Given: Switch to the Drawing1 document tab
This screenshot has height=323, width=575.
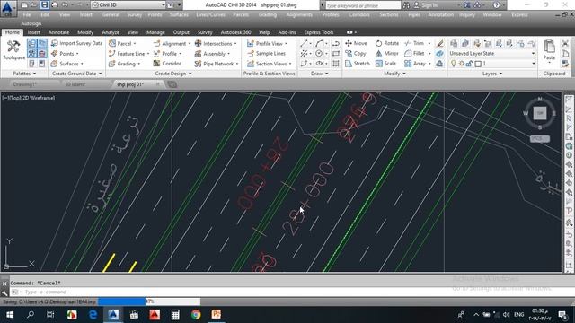Looking at the screenshot, I should [x=25, y=84].
